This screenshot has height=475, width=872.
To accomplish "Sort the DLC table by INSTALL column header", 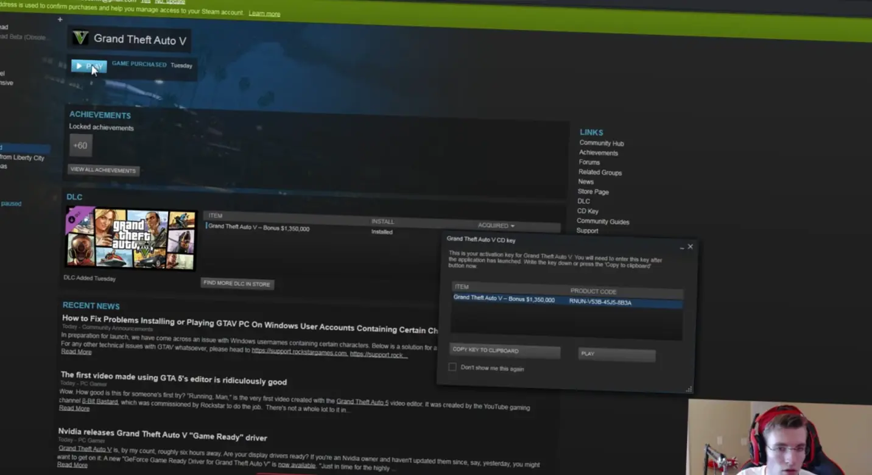I will pyautogui.click(x=383, y=222).
